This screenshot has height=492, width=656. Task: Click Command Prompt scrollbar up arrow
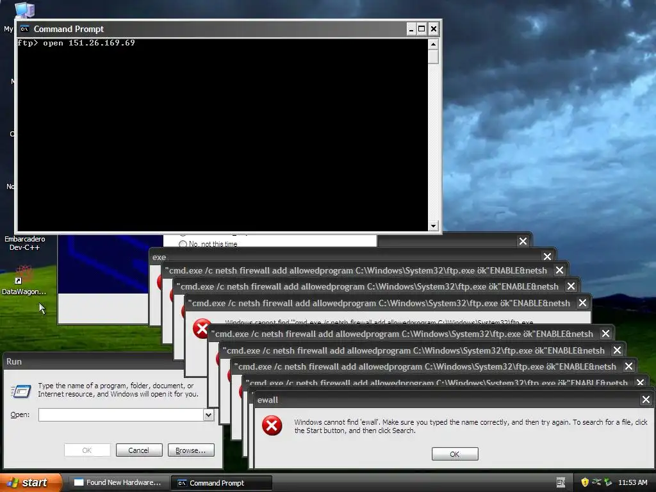(x=434, y=44)
